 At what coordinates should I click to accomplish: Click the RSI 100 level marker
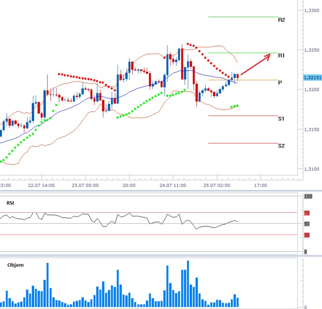coord(308,196)
